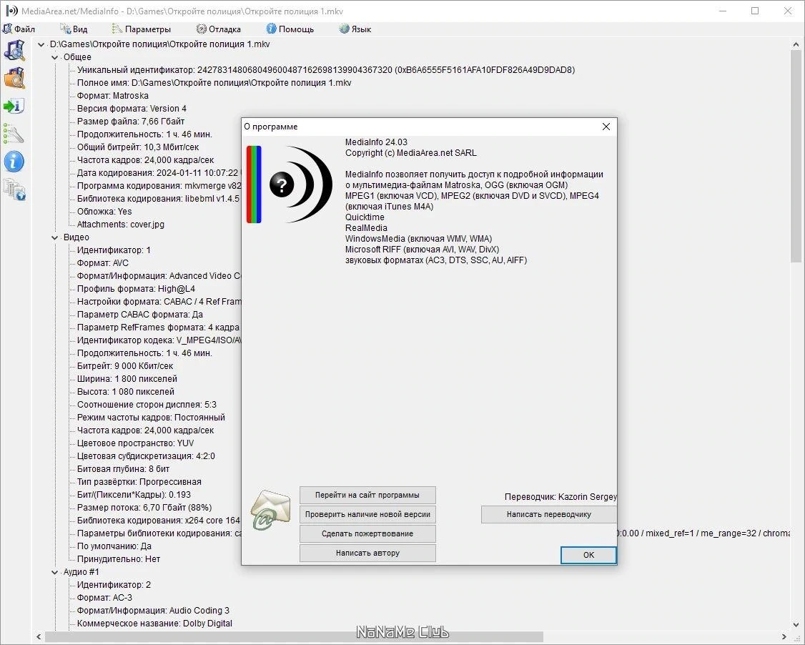
Task: Click the blue info About icon in sidebar
Action: pyautogui.click(x=14, y=162)
